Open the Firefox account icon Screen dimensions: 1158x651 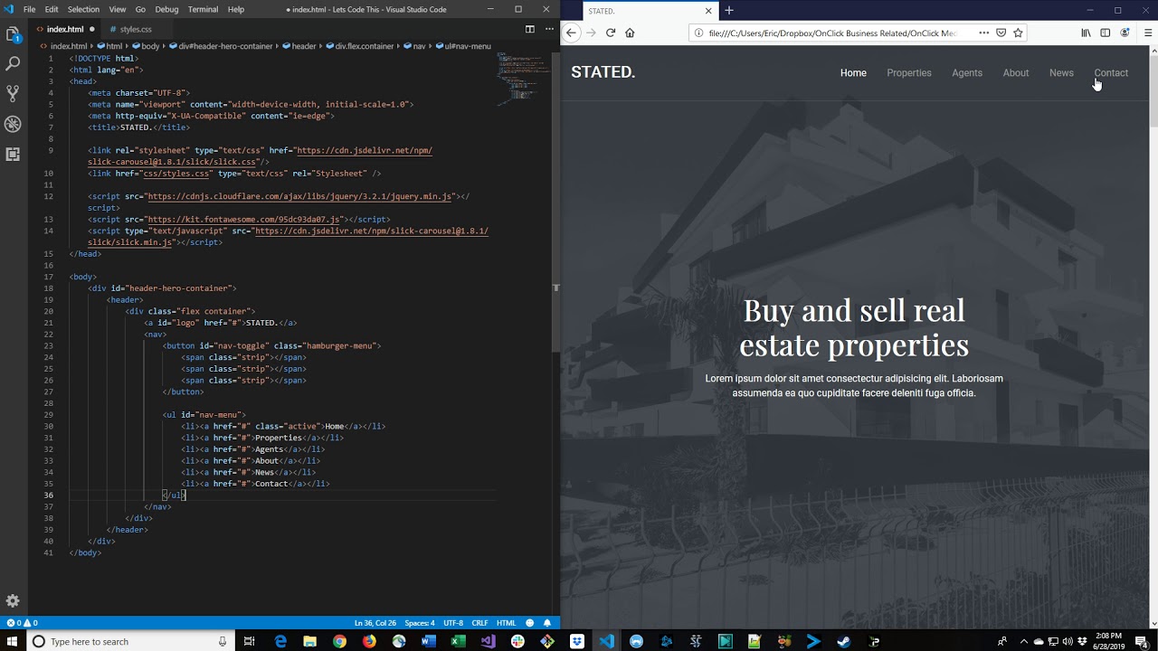click(x=1125, y=33)
